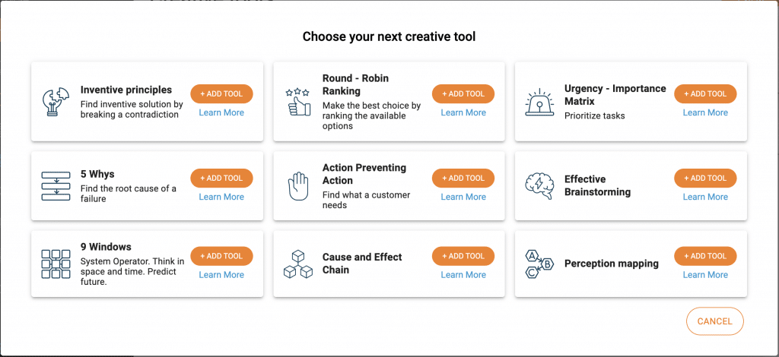Screen dimensions: 779x357
Task: Cancel the creative tool dialog
Action: tap(714, 321)
